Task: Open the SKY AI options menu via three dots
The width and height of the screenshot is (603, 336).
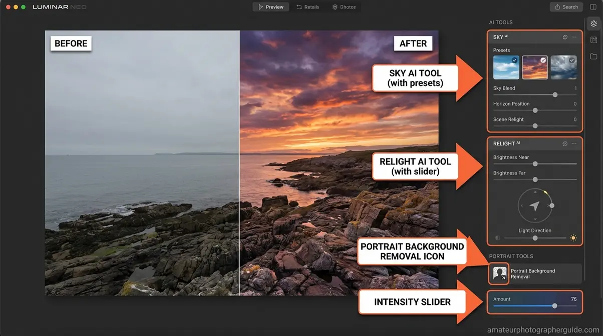Action: [574, 36]
